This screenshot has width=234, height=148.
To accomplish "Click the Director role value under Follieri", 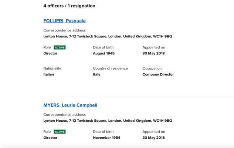I will (50, 53).
